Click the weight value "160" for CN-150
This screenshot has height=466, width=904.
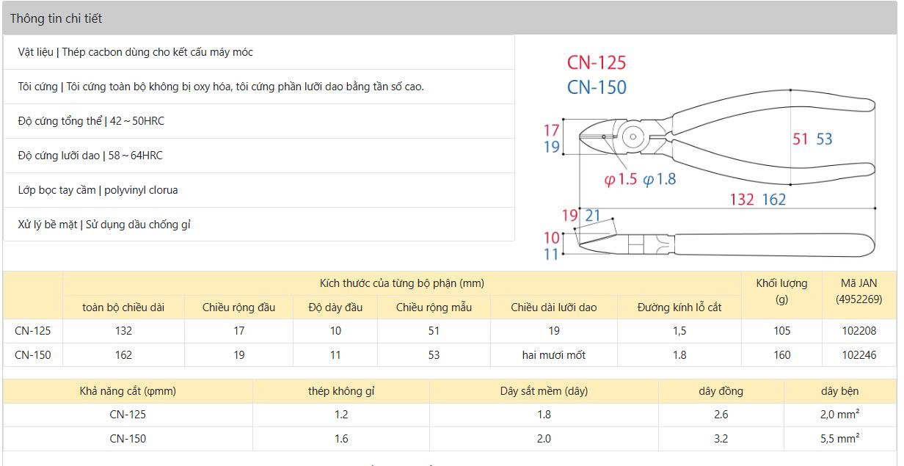(x=781, y=355)
